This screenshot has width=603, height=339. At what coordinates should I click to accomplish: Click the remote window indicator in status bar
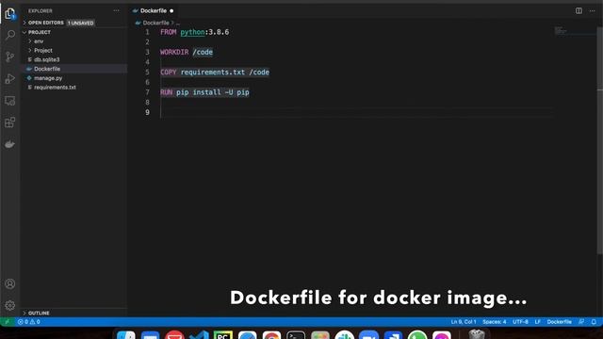7,322
